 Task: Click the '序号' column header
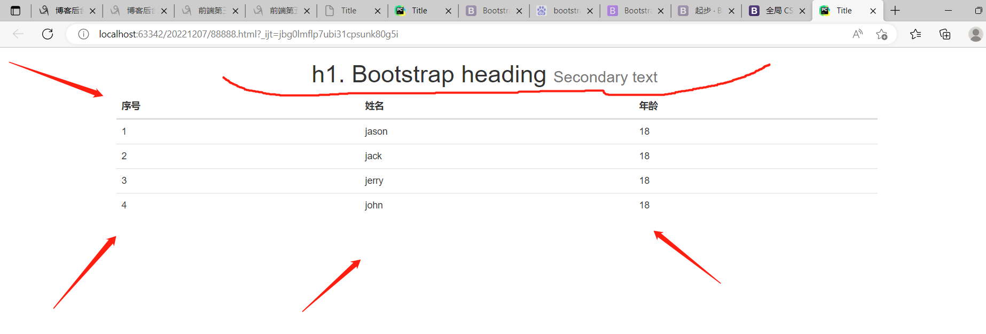[131, 106]
